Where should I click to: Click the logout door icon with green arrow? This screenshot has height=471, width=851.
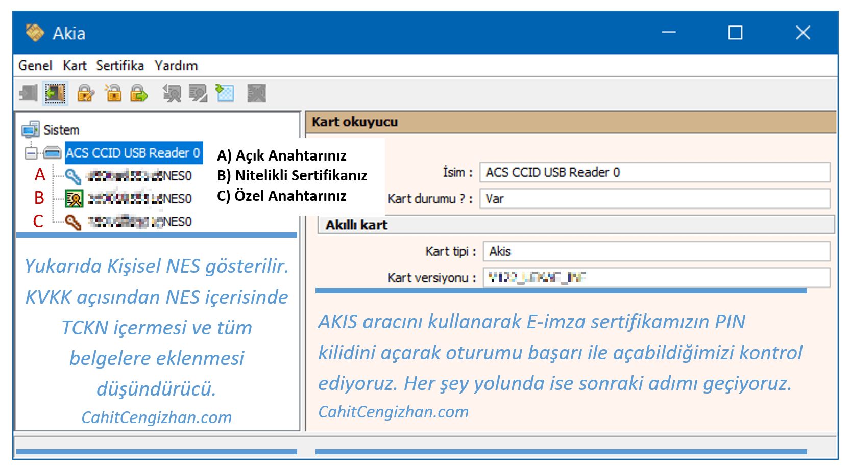(x=55, y=93)
